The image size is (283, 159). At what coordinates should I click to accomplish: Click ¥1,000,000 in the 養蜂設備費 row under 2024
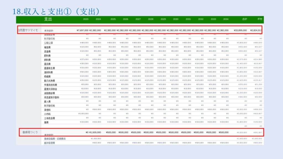[x=96, y=139]
